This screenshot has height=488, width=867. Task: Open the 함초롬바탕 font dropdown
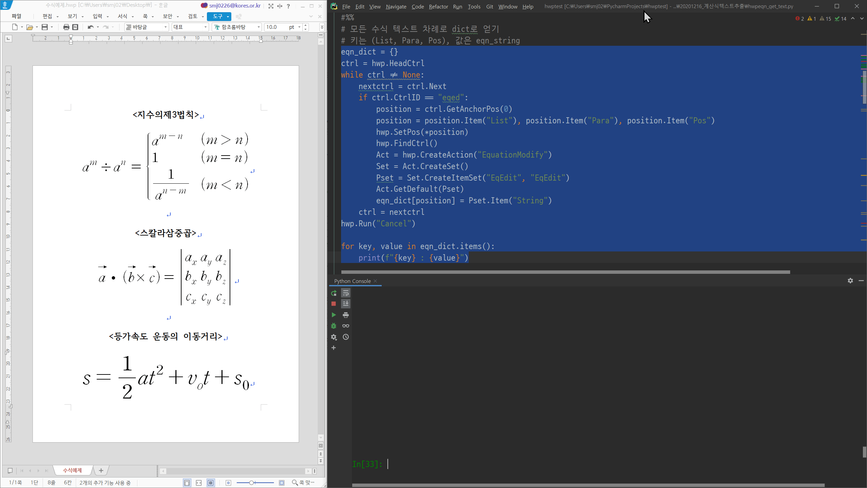(x=258, y=27)
